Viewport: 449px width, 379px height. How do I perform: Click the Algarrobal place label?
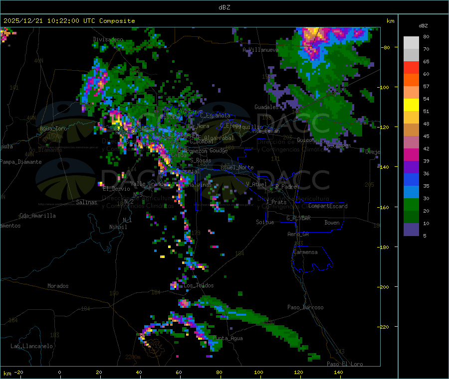pyautogui.click(x=219, y=138)
